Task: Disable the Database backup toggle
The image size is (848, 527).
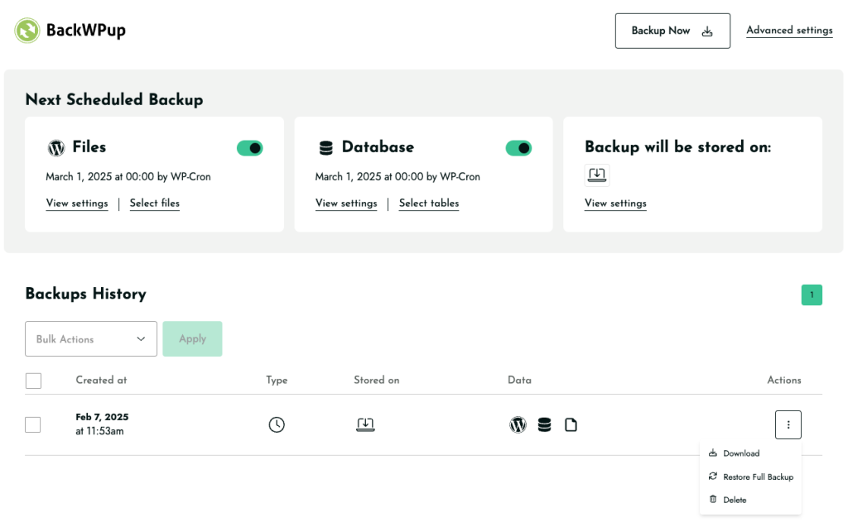Action: (519, 147)
